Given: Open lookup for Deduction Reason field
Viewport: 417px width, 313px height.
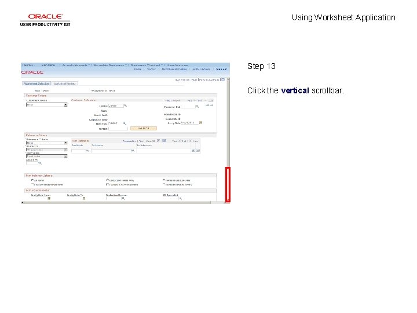Looking at the screenshot, I should [x=123, y=199].
